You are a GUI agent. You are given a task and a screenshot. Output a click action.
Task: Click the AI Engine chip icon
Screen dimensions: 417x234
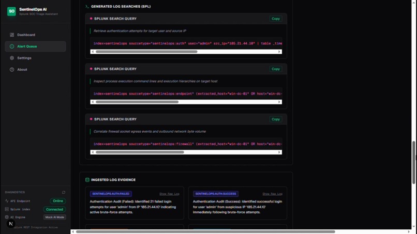7,217
